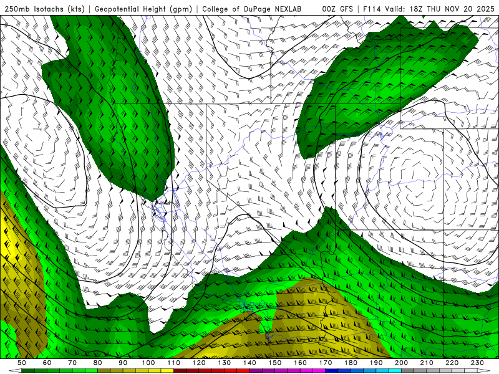
Task: Click the 50 knot legend label
Action: [22, 363]
